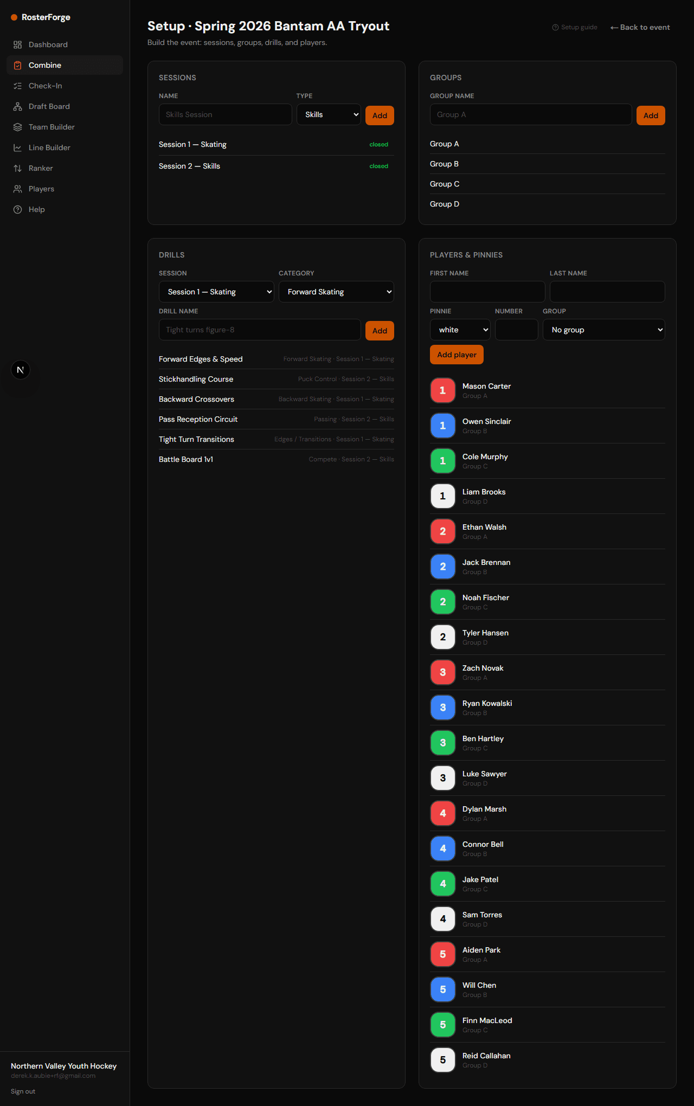This screenshot has width=694, height=1106.
Task: Click the Check-In list icon
Action: click(17, 86)
